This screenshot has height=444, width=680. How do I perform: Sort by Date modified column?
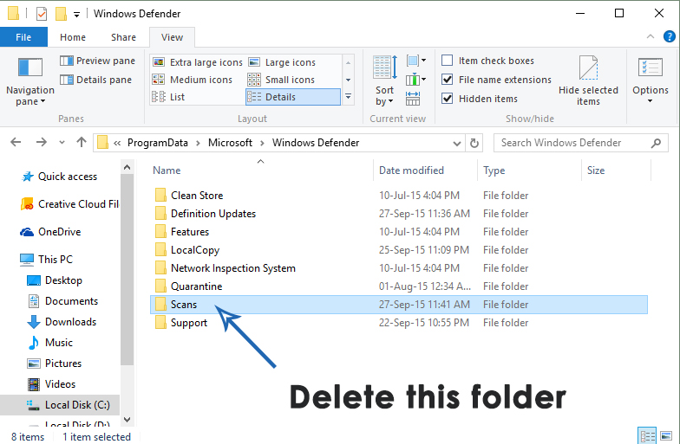coord(425,170)
